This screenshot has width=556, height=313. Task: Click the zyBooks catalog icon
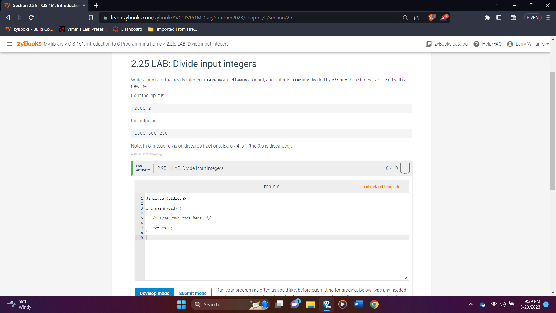click(429, 44)
